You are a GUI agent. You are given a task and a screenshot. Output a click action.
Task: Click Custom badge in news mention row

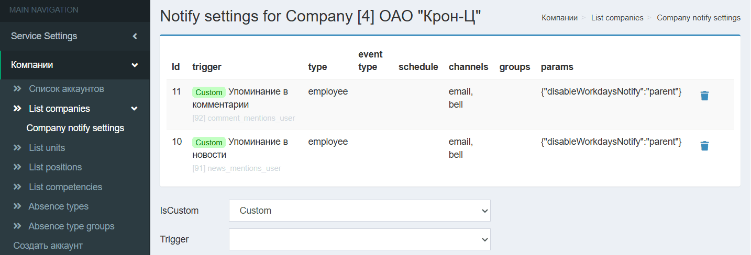[209, 143]
